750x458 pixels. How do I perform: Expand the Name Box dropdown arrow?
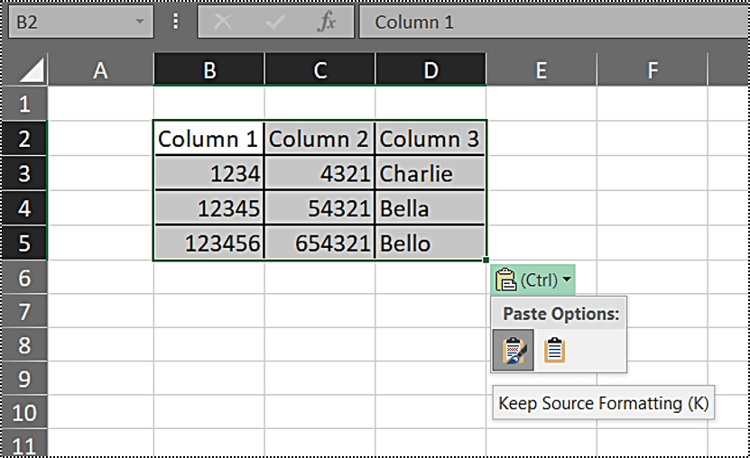pos(140,23)
